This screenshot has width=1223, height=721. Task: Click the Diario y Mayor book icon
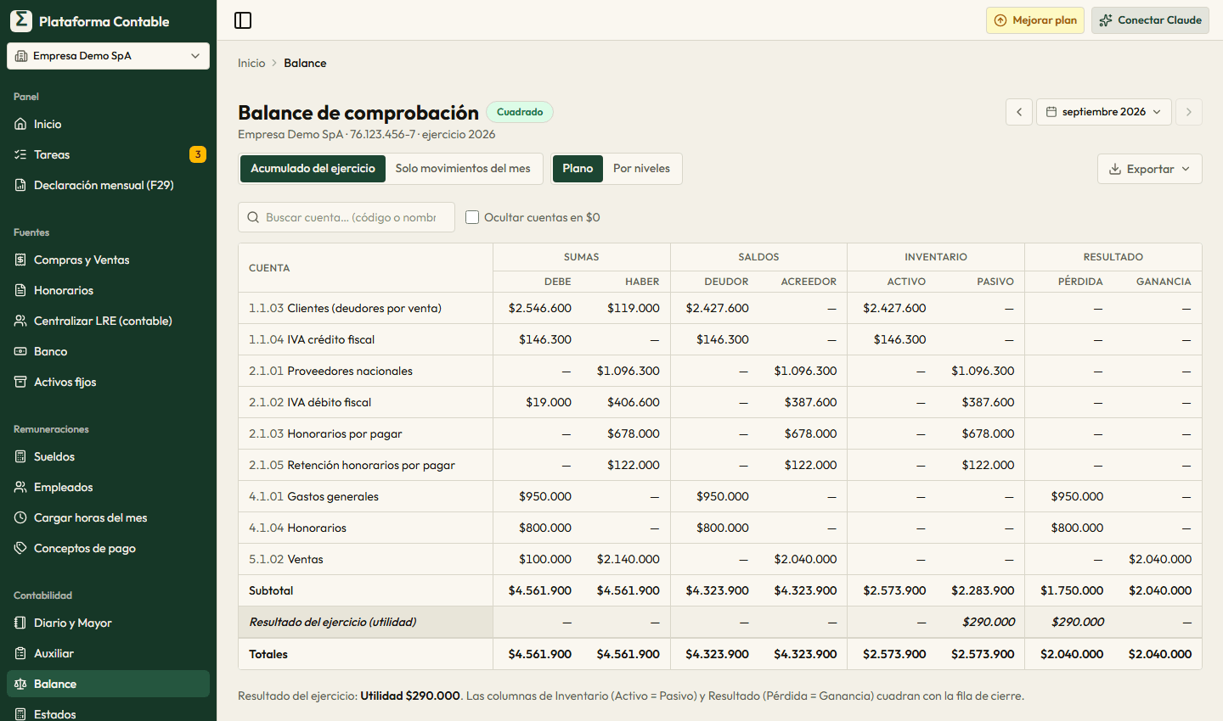20,623
